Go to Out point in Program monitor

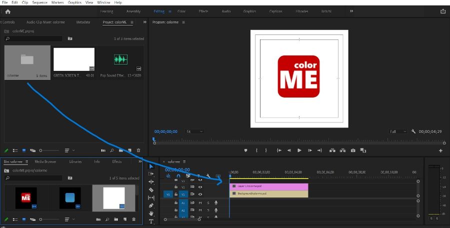click(319, 150)
